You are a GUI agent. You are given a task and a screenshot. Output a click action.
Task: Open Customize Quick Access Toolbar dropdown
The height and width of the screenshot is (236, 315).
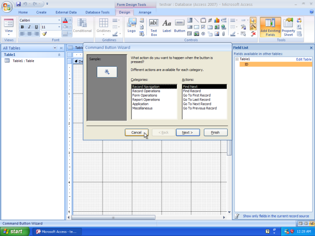pyautogui.click(x=47, y=4)
